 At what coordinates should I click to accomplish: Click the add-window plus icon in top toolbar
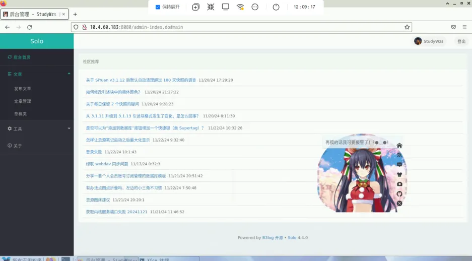pos(195,7)
